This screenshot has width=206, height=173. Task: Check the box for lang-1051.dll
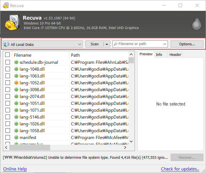coord(8,103)
